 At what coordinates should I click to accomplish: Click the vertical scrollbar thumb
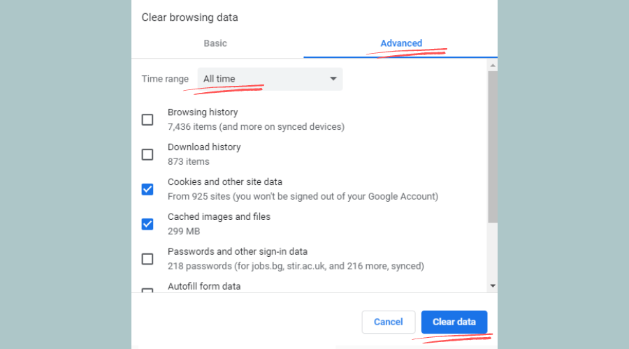tap(493, 147)
